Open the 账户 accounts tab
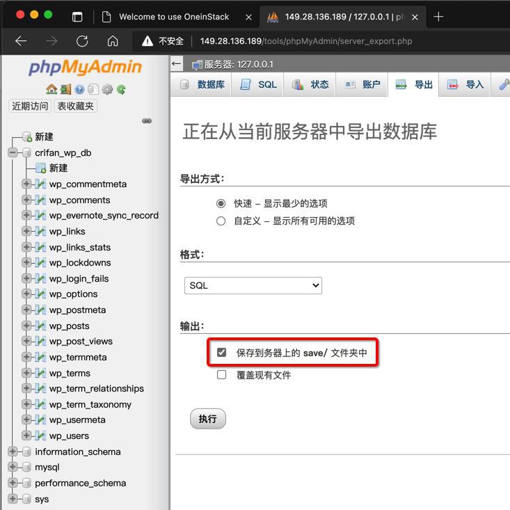 (x=362, y=85)
